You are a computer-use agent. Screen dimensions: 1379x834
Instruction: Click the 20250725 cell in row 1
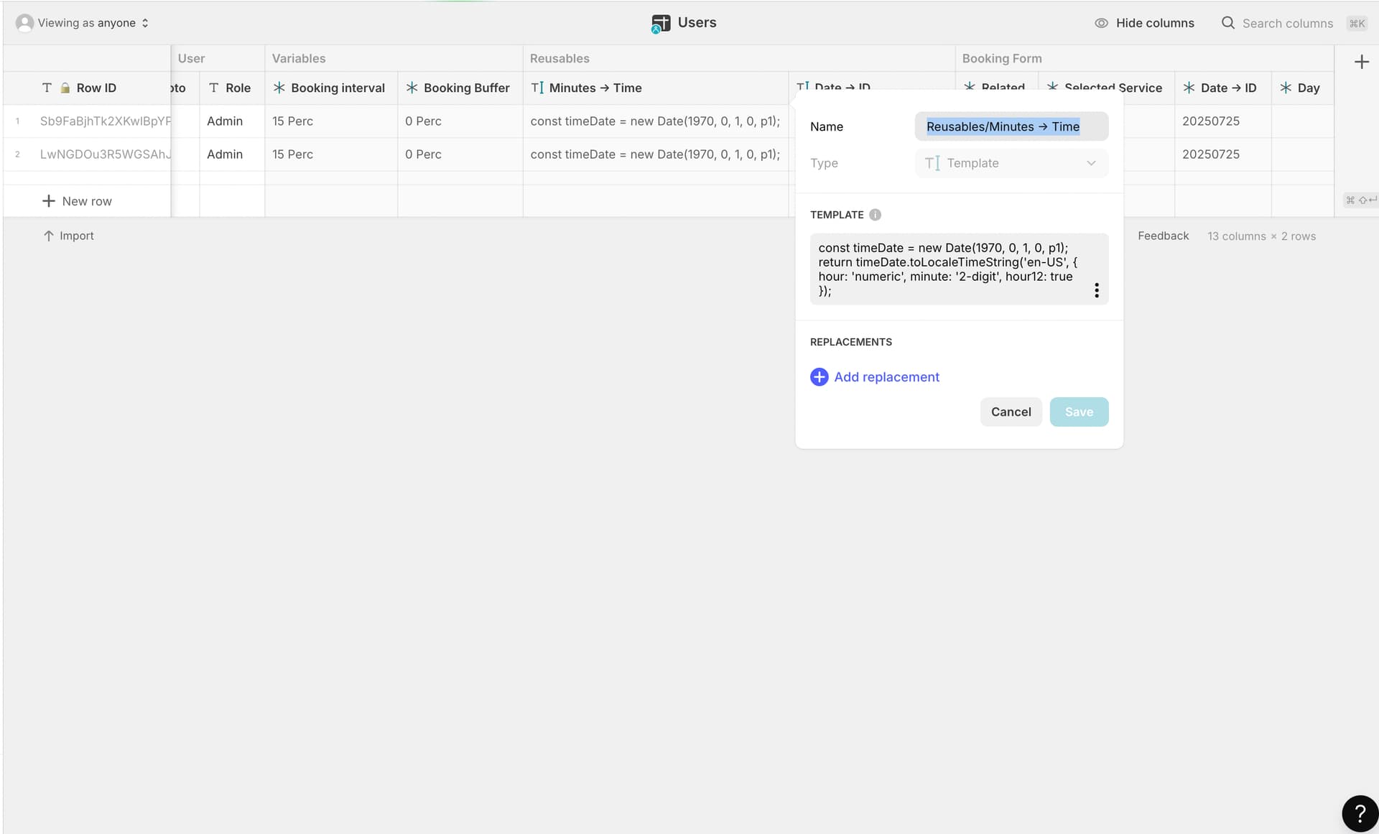point(1223,121)
